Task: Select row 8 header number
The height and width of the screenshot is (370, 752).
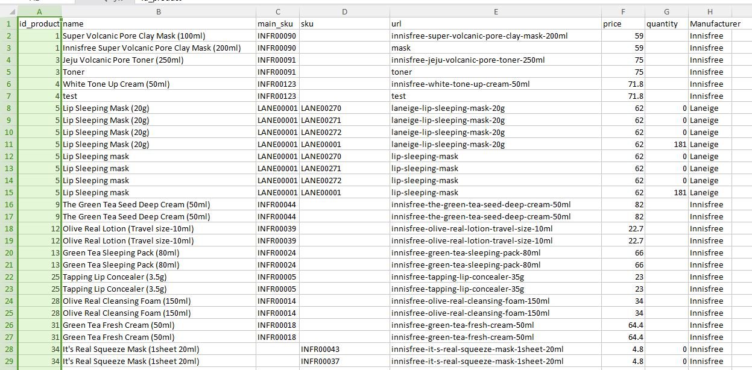Action: [9, 108]
